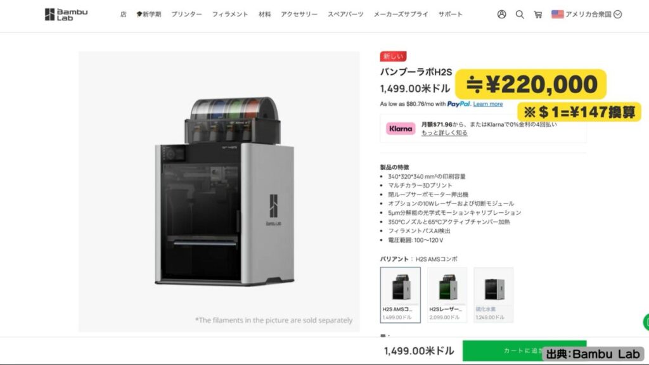Expand the アメリカ合衆国 region dropdown
649x365 pixels.
pos(617,14)
